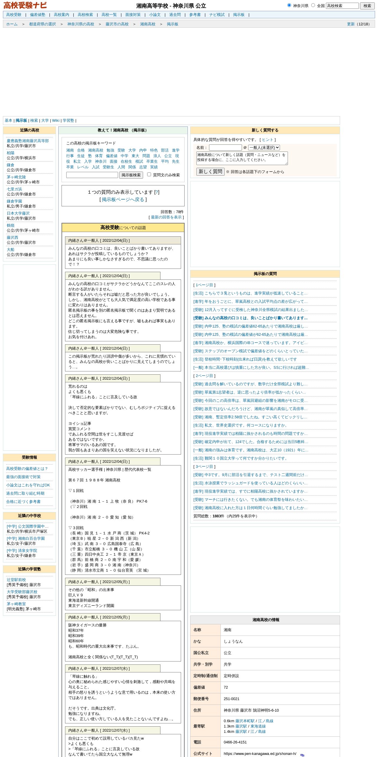Focus the 高校検索 input field at top
This screenshot has width=378, height=757.
(x=342, y=6)
